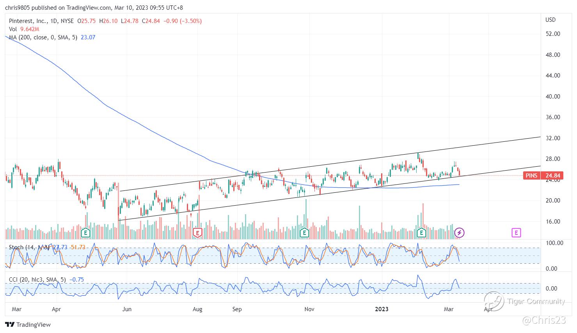This screenshot has height=333, width=577.
Task: Click the Vol 9.642M volume legend
Action: pos(24,29)
